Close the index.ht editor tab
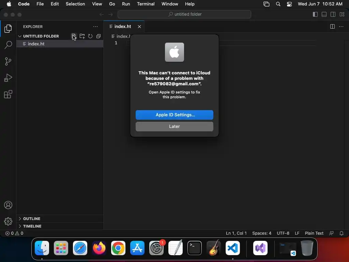 pos(139,27)
